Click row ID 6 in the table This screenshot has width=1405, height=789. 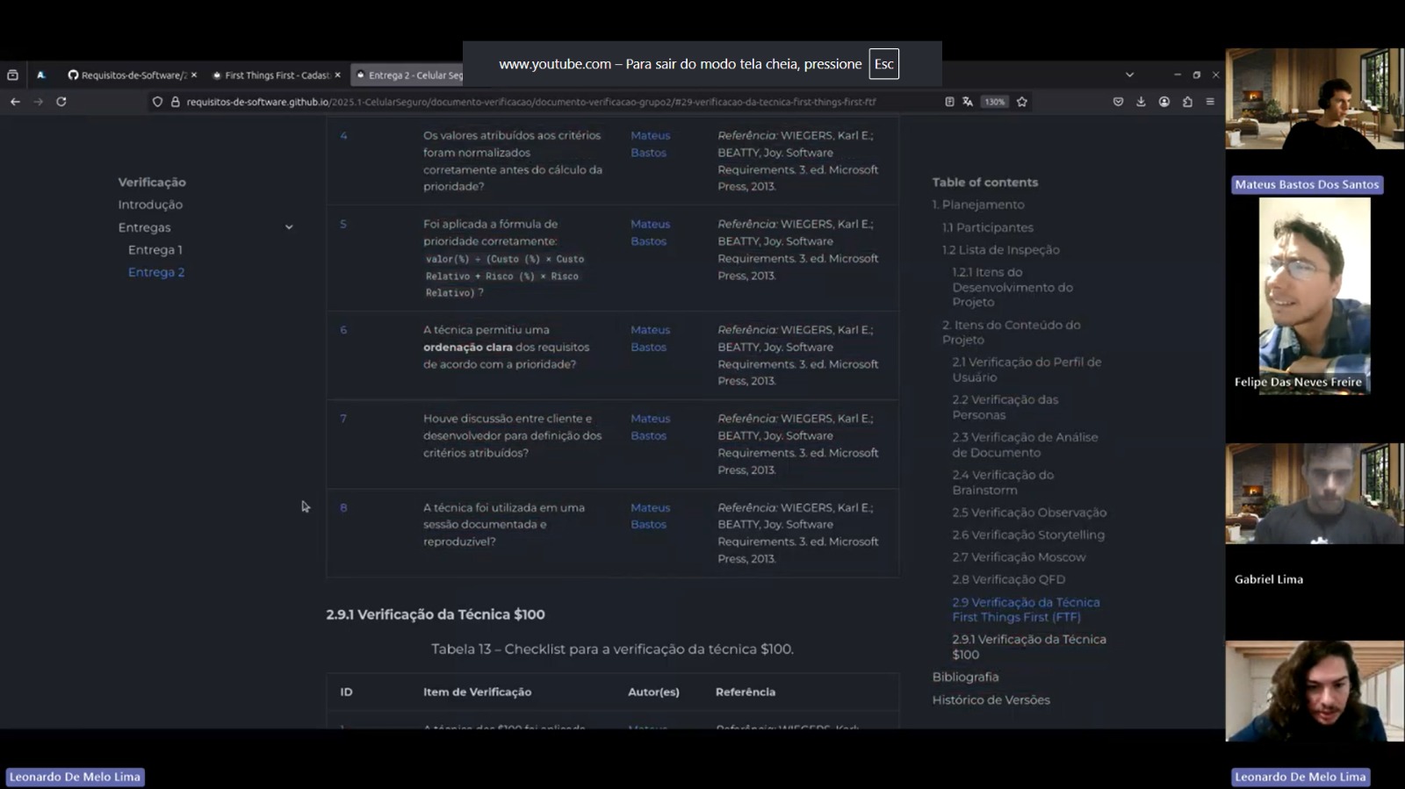pyautogui.click(x=343, y=330)
